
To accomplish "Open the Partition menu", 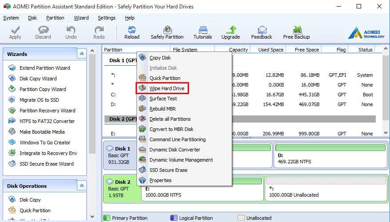I will pos(55,18).
